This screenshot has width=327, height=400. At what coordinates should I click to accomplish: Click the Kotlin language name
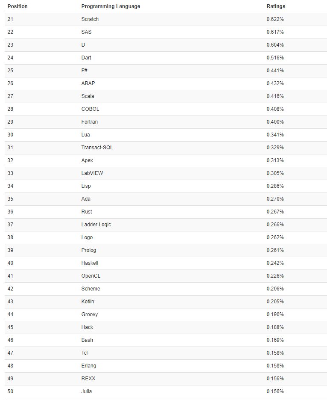coord(88,302)
